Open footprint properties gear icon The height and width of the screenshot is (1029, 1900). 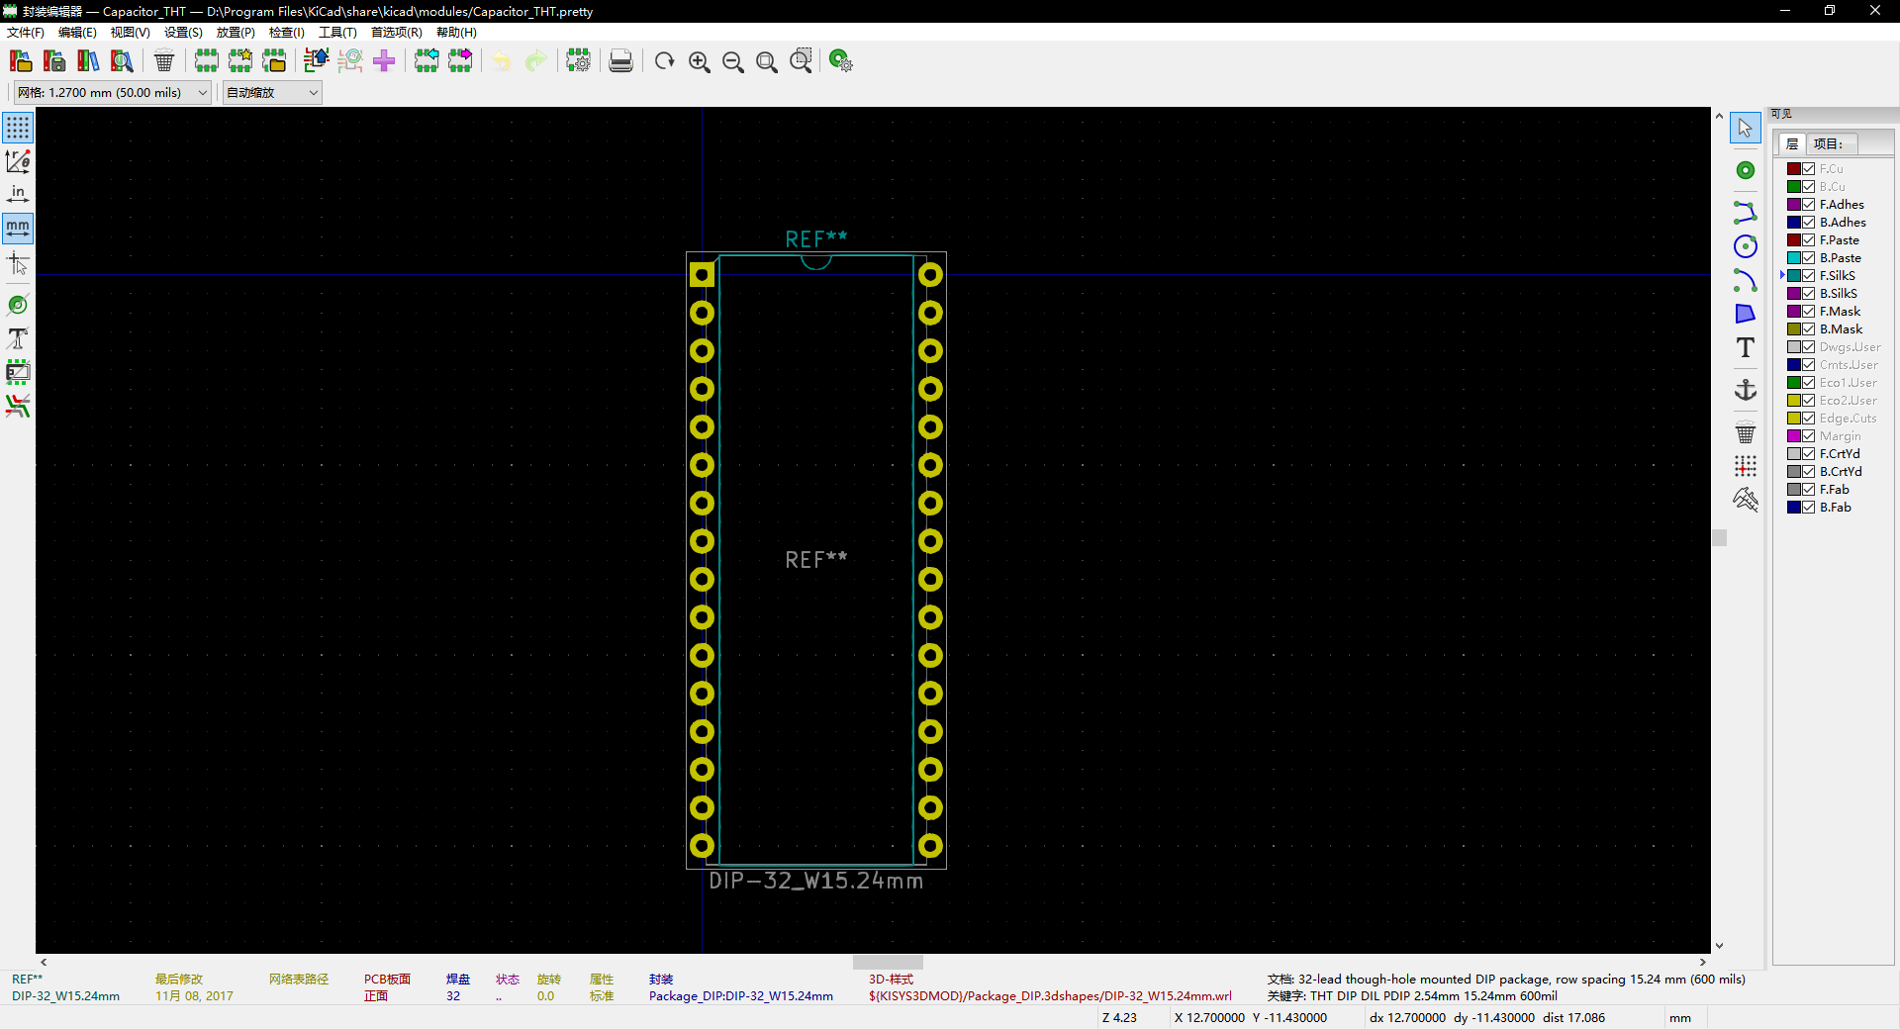(578, 61)
